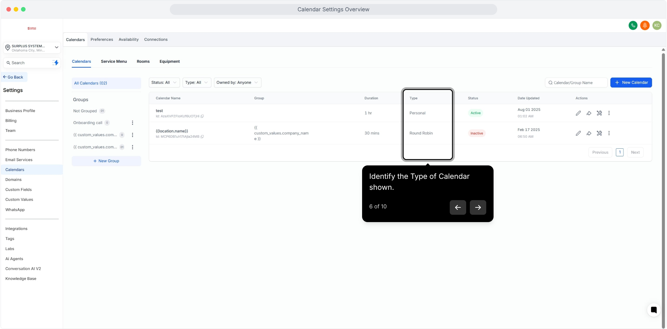Click the New Group button
This screenshot has width=667, height=329.
(x=106, y=161)
